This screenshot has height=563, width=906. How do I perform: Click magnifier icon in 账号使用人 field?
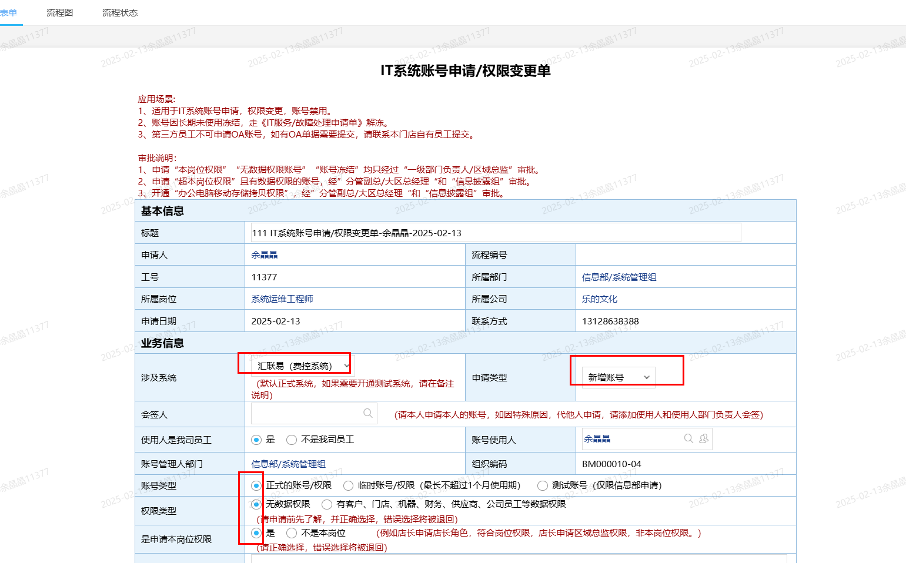[688, 438]
